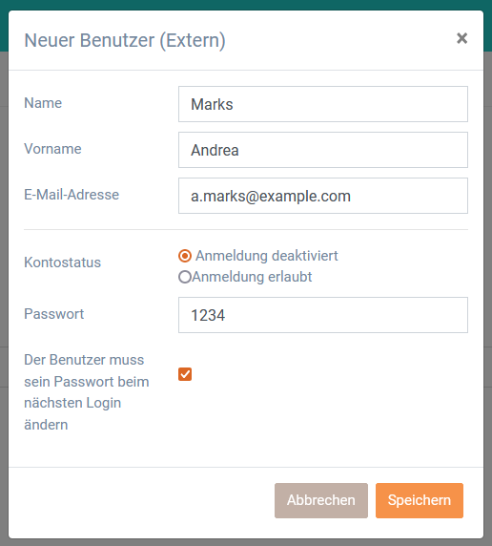Click the Name label text
This screenshot has width=492, height=546.
pyautogui.click(x=43, y=103)
